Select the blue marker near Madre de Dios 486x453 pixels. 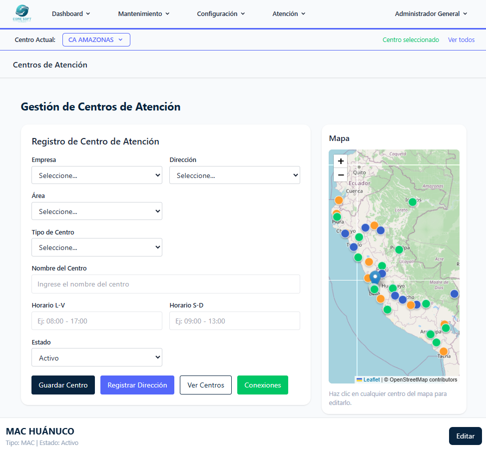tap(454, 294)
